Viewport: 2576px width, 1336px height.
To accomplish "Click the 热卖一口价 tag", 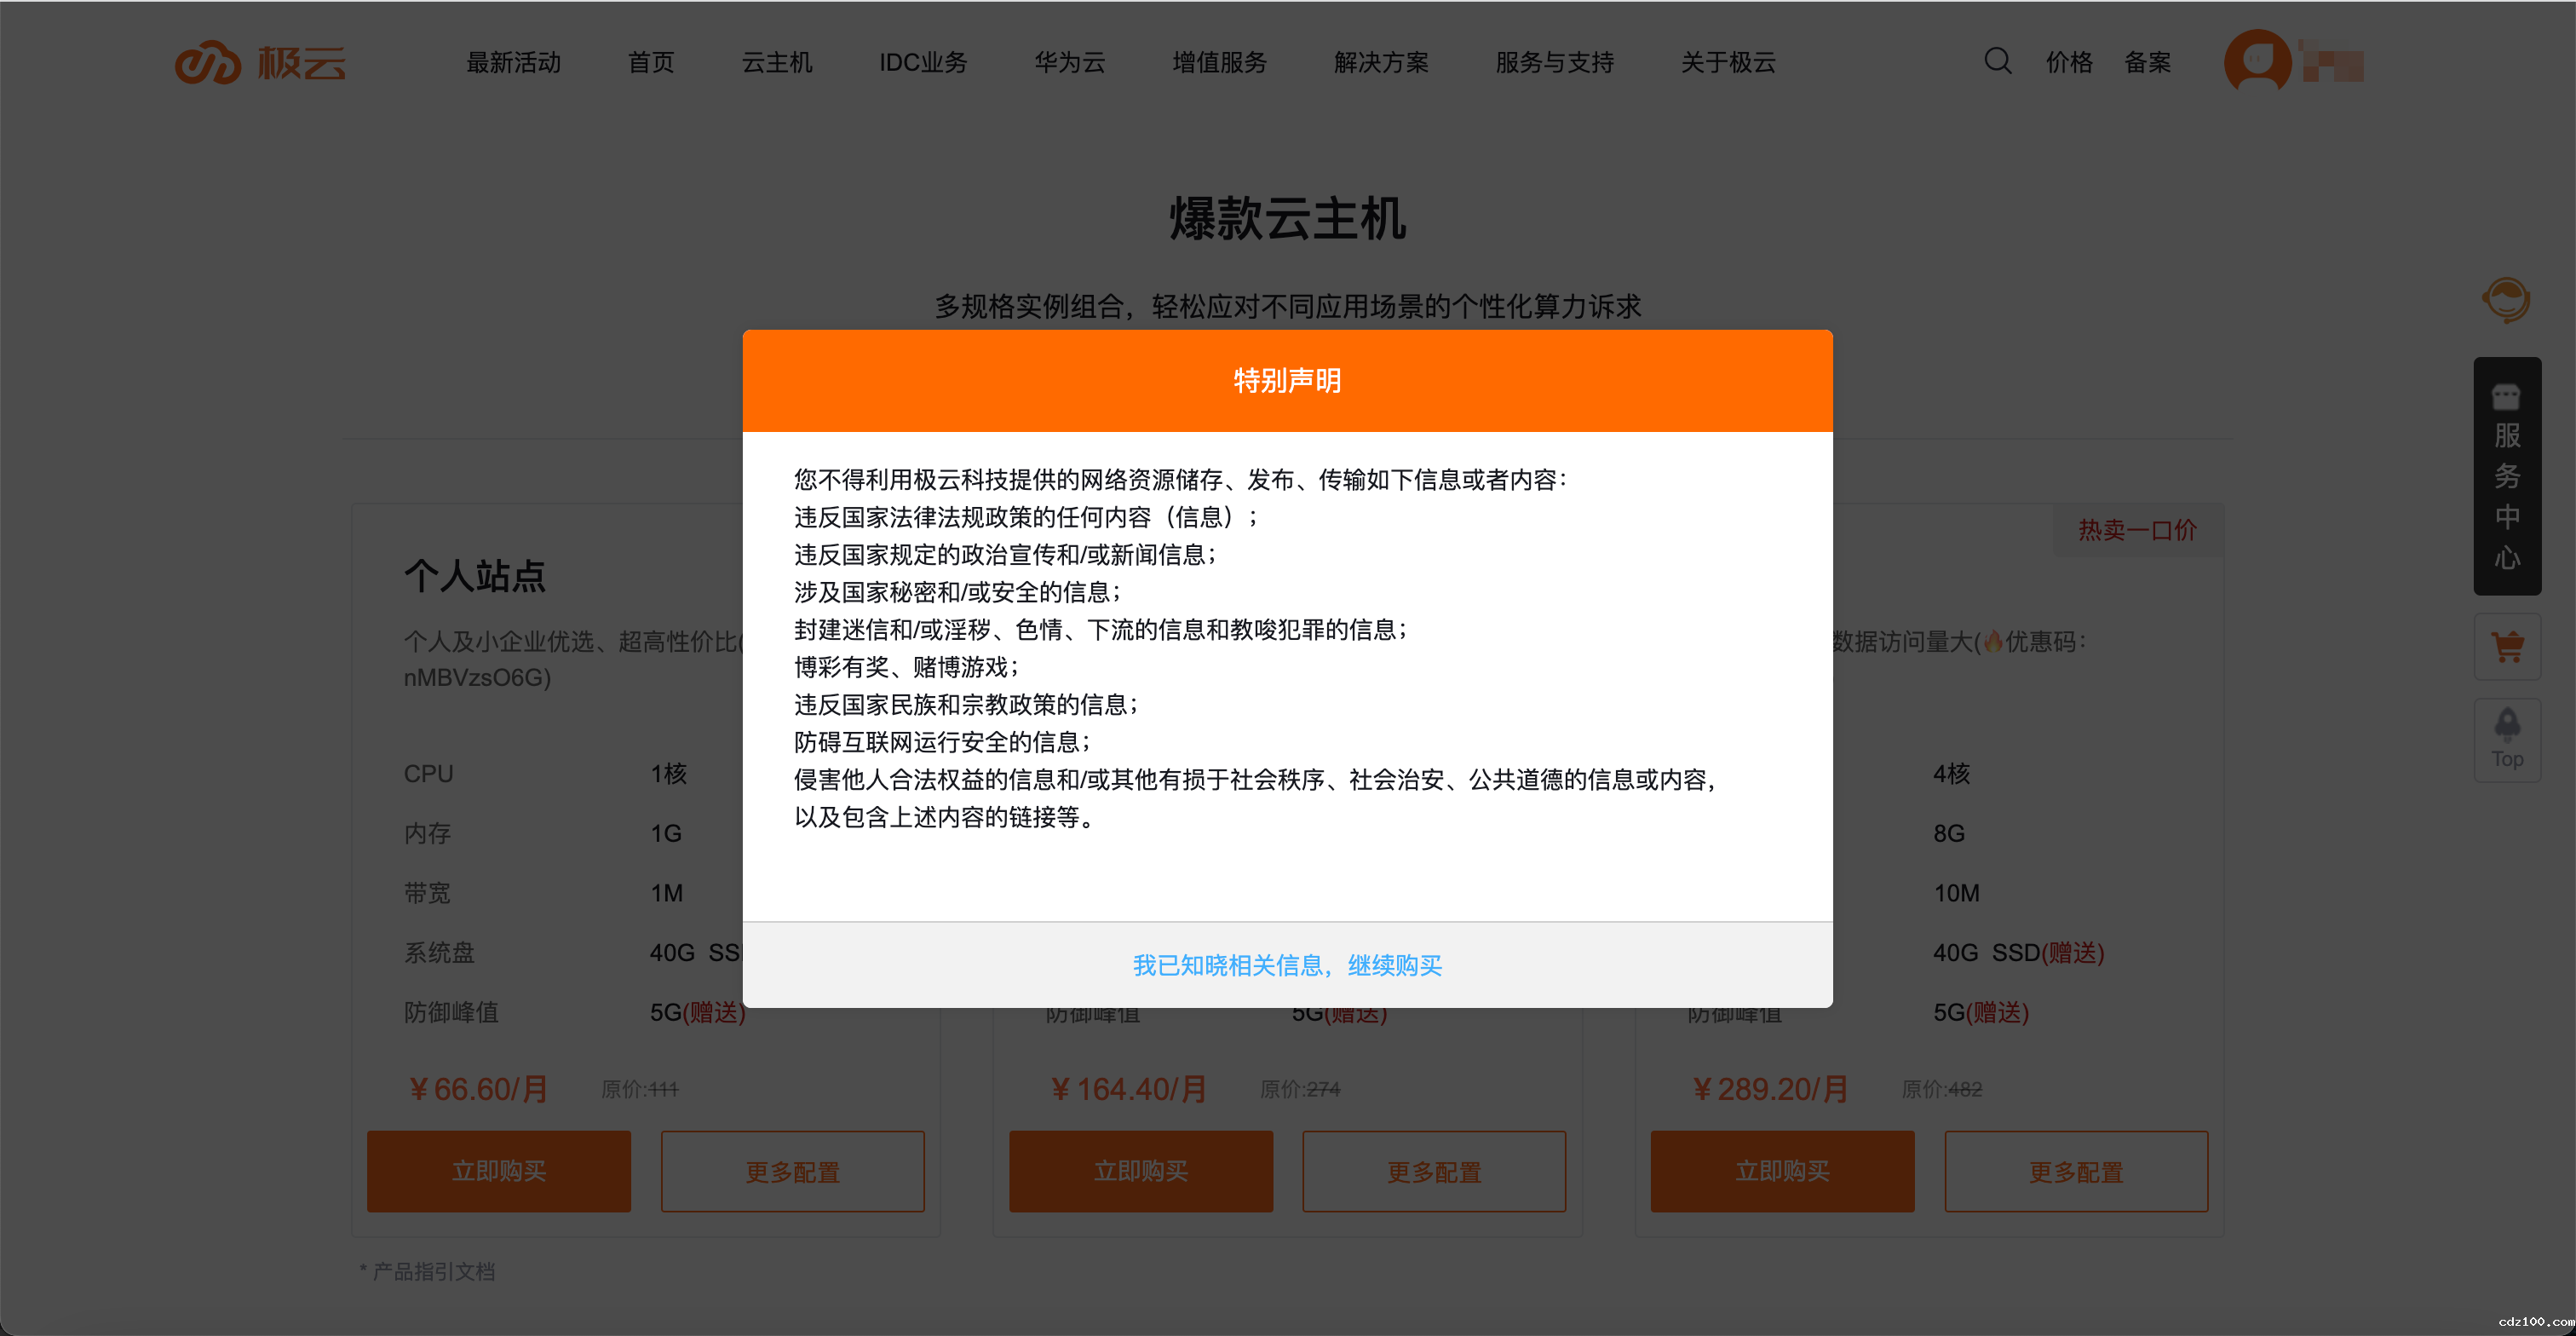I will tap(2137, 531).
